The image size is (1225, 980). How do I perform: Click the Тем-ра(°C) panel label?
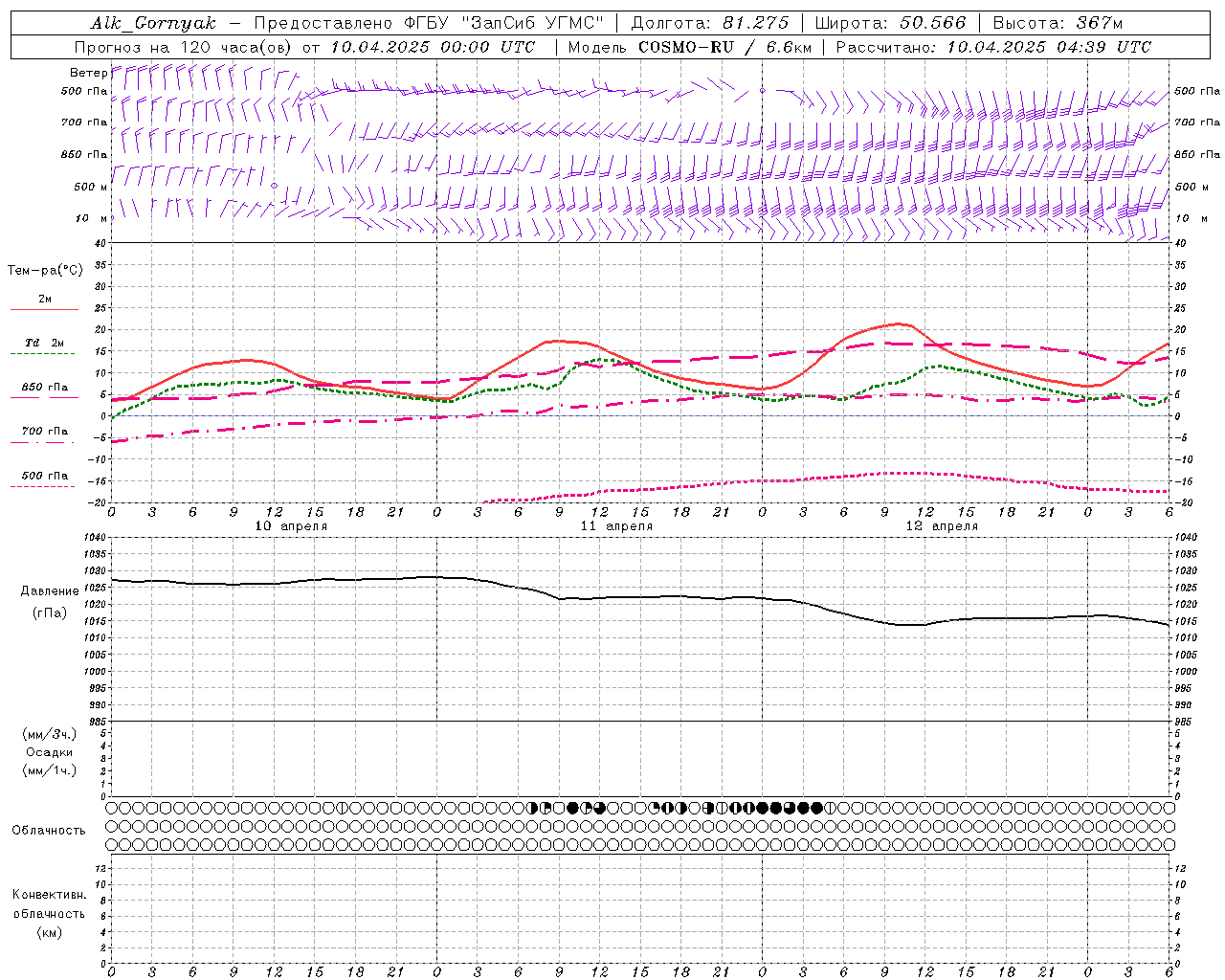pyautogui.click(x=45, y=271)
